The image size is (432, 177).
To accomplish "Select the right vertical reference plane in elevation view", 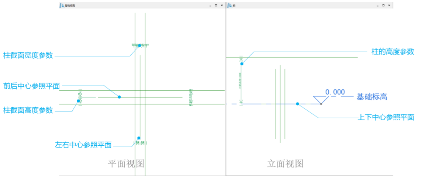I will click(285, 104).
